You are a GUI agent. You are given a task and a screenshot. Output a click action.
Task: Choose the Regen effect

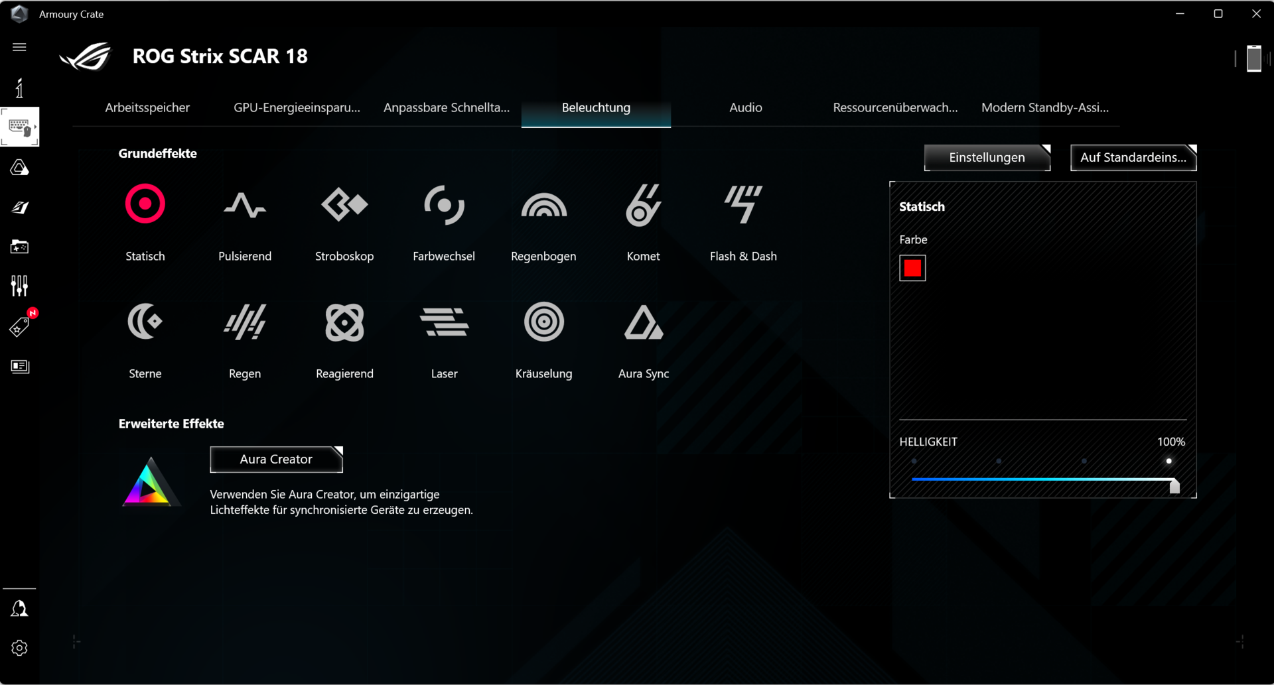(245, 322)
